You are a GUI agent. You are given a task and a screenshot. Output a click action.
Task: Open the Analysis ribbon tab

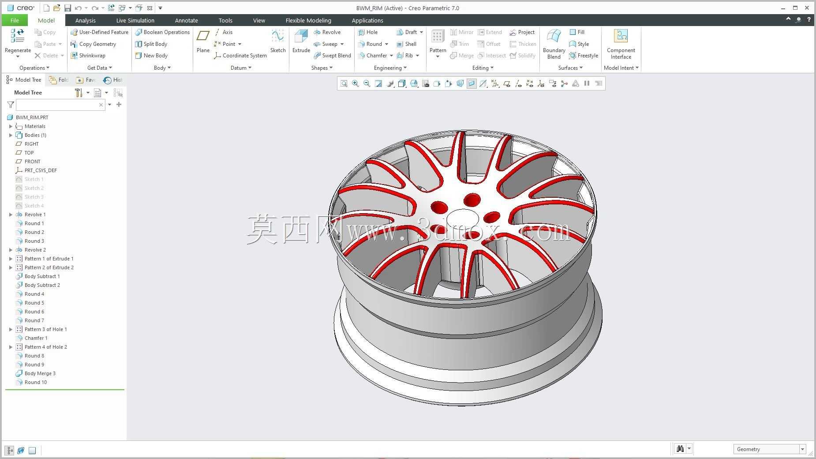85,20
